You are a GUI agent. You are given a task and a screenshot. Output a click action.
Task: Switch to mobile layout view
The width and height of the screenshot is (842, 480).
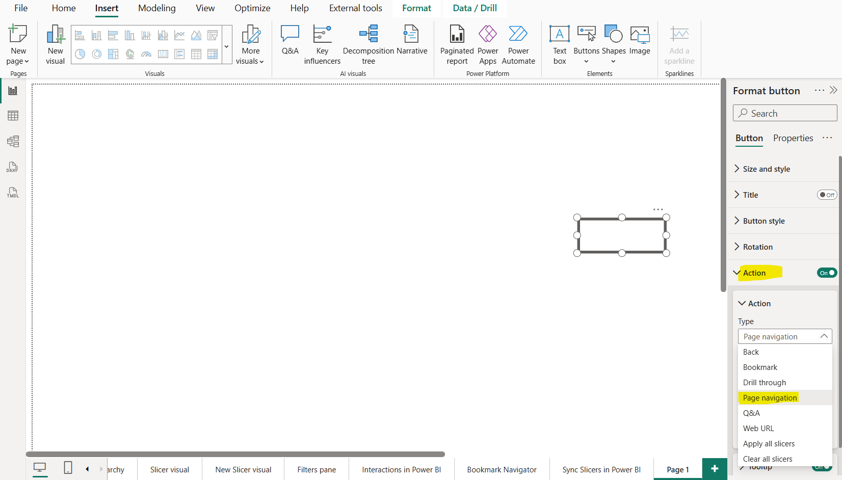tap(68, 468)
